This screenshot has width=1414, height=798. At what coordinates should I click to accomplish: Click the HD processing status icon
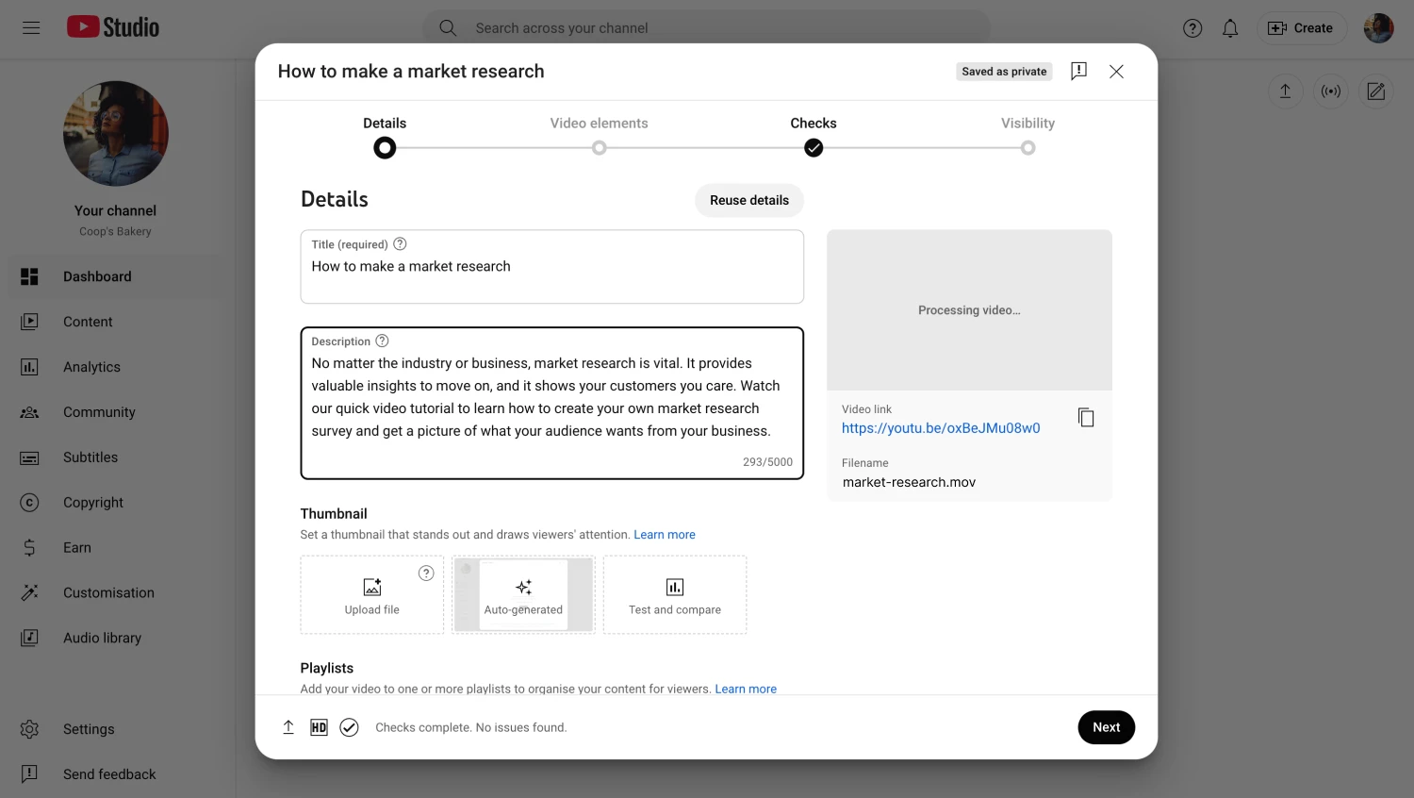coord(319,727)
